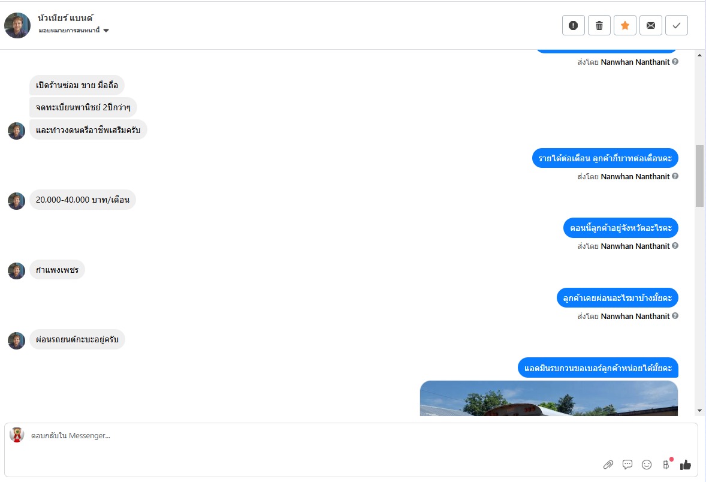The image size is (706, 482).
Task: Mark conversation unread with envelope icon
Action: click(x=651, y=25)
